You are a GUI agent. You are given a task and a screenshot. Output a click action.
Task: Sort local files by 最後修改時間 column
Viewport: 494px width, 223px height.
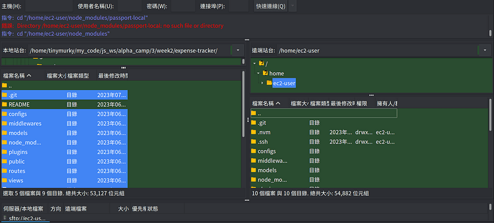click(112, 76)
